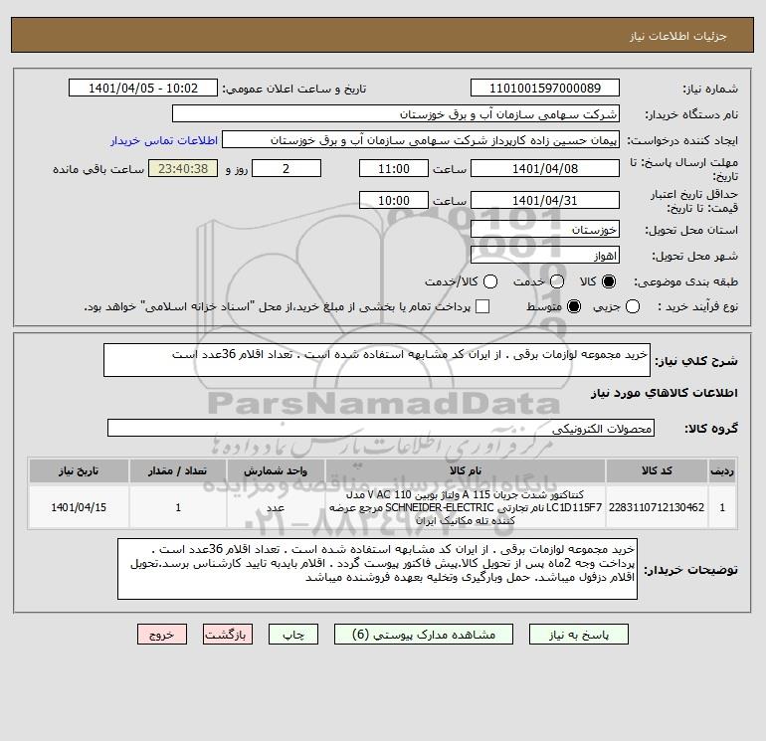Click the خروج exit button

click(x=162, y=634)
